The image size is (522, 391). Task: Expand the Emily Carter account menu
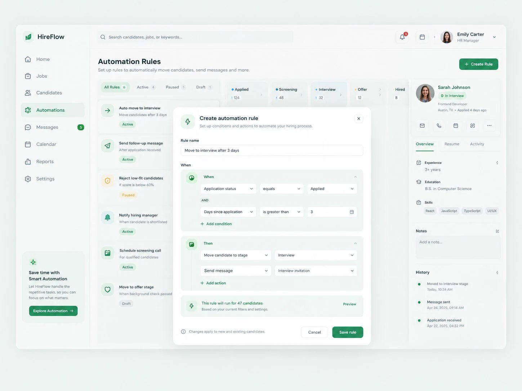(494, 37)
